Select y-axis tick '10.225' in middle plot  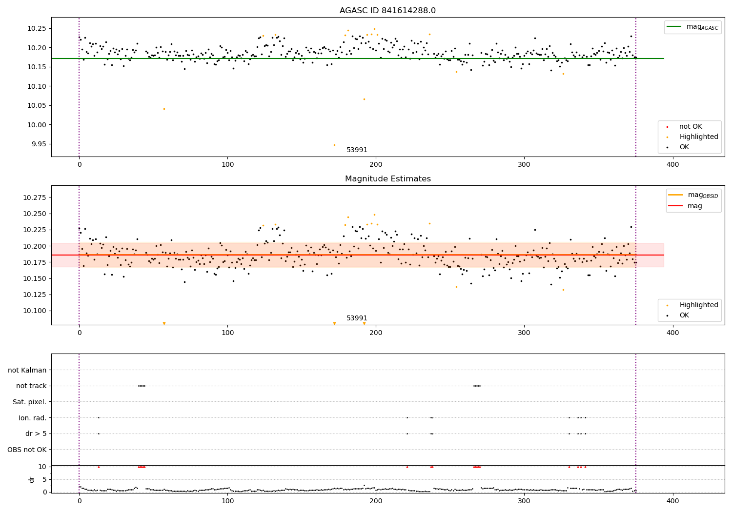[x=35, y=230]
